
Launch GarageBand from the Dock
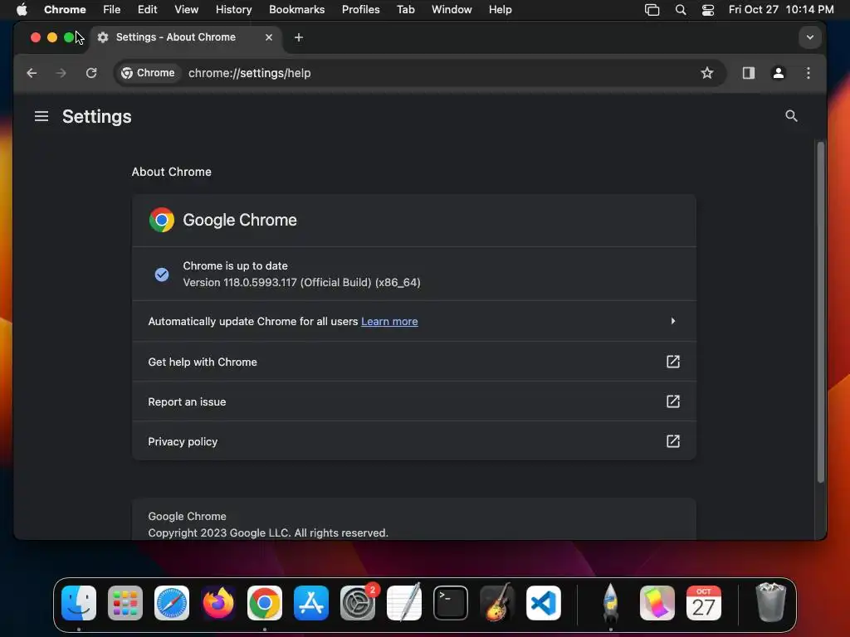(x=497, y=603)
